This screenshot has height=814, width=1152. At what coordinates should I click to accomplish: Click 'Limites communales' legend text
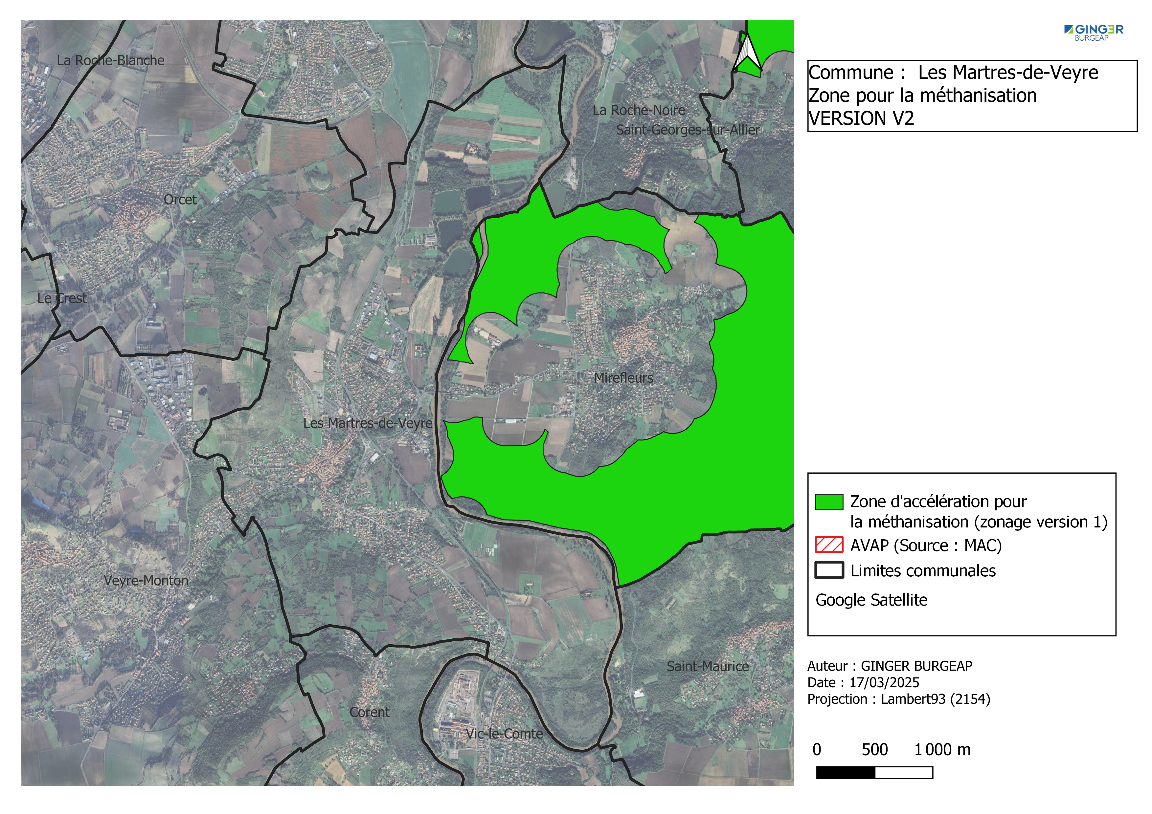click(x=923, y=571)
